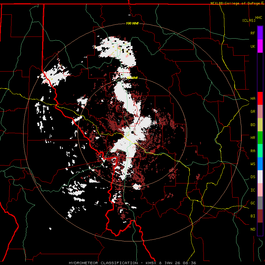Click the purple RF legend color swatch
The image size is (265, 265).
tap(260, 33)
